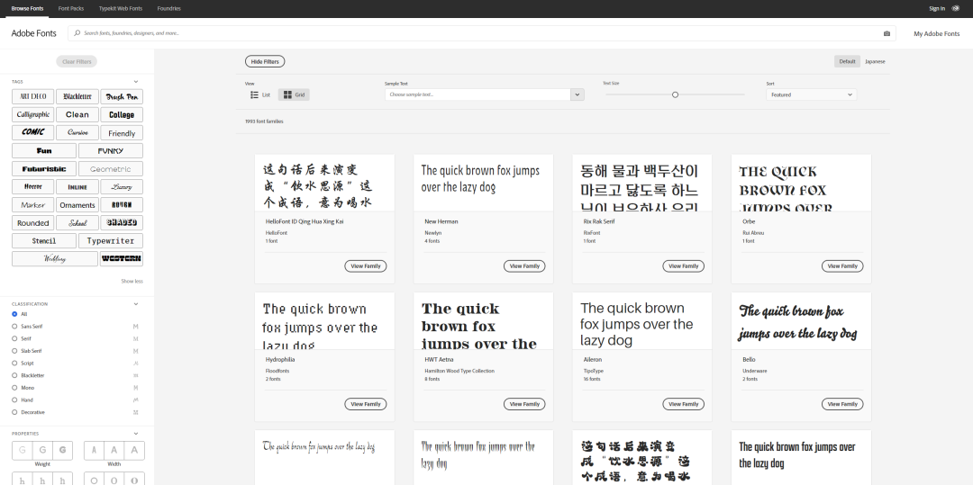Select the Grid view icon
The height and width of the screenshot is (485, 973).
[294, 94]
